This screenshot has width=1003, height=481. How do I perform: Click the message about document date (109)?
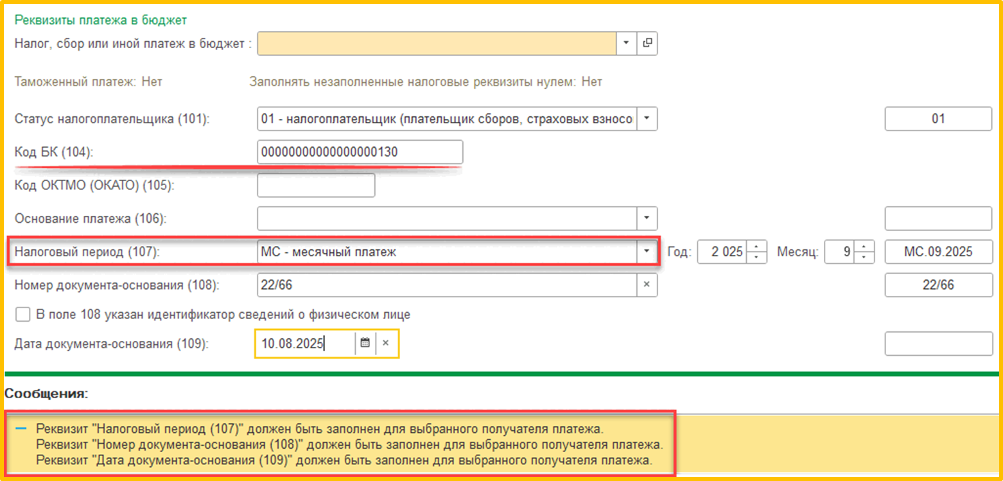coord(344,460)
